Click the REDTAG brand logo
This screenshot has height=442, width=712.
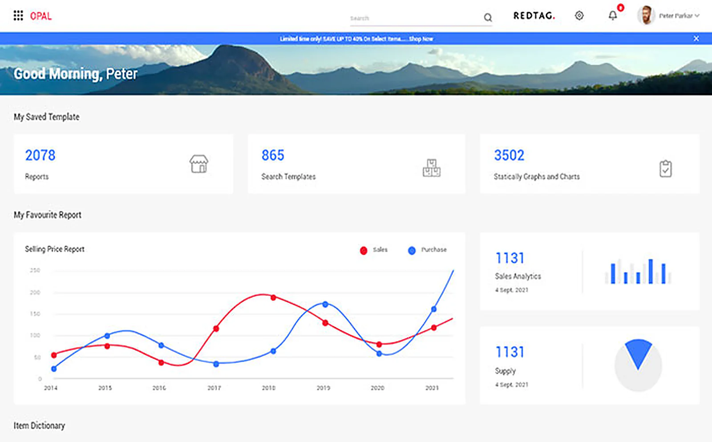pos(534,16)
